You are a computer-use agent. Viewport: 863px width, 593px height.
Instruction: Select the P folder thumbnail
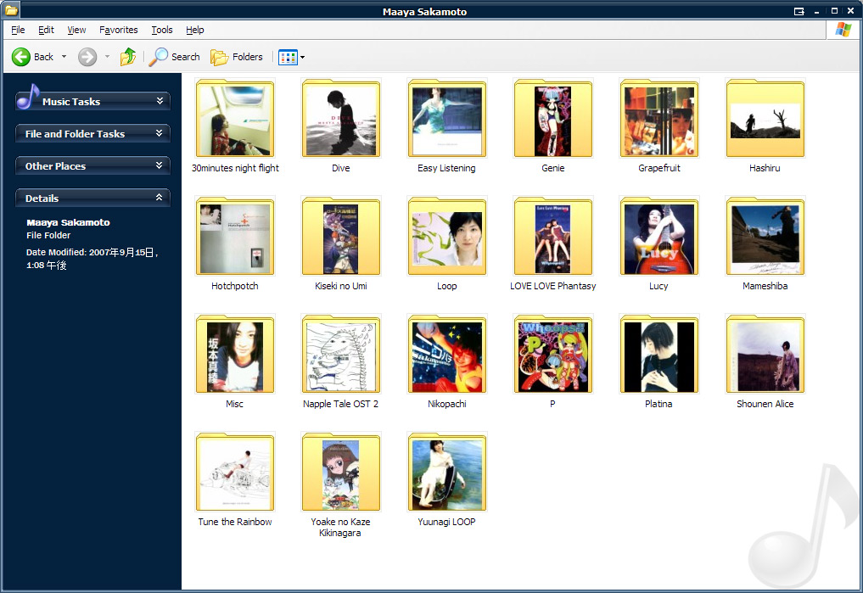coord(553,354)
